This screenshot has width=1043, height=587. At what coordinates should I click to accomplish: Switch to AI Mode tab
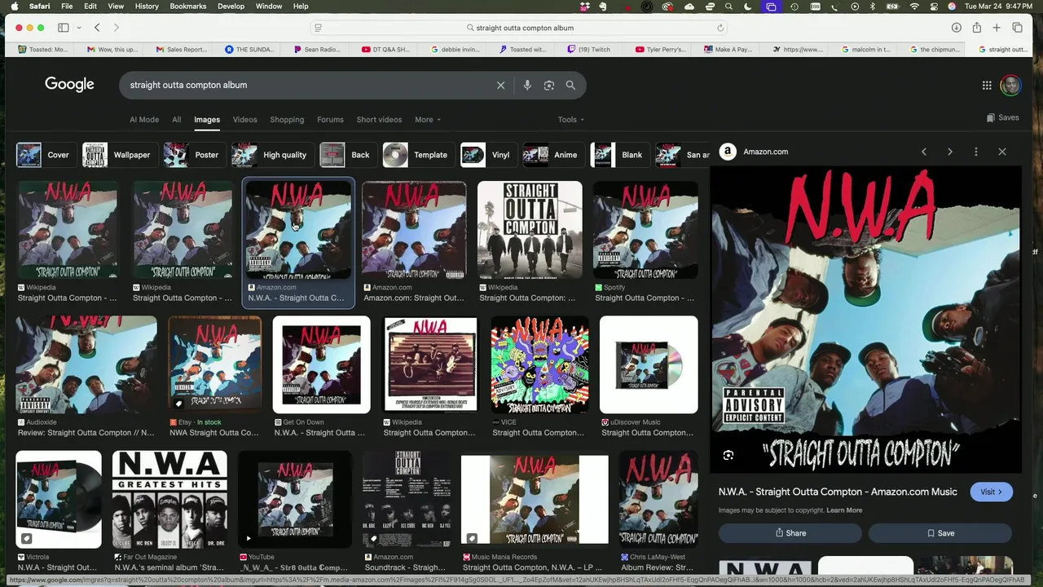pos(144,120)
